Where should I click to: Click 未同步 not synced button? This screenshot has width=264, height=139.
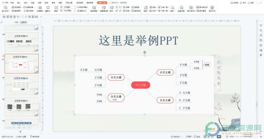pyautogui.click(x=235, y=3)
